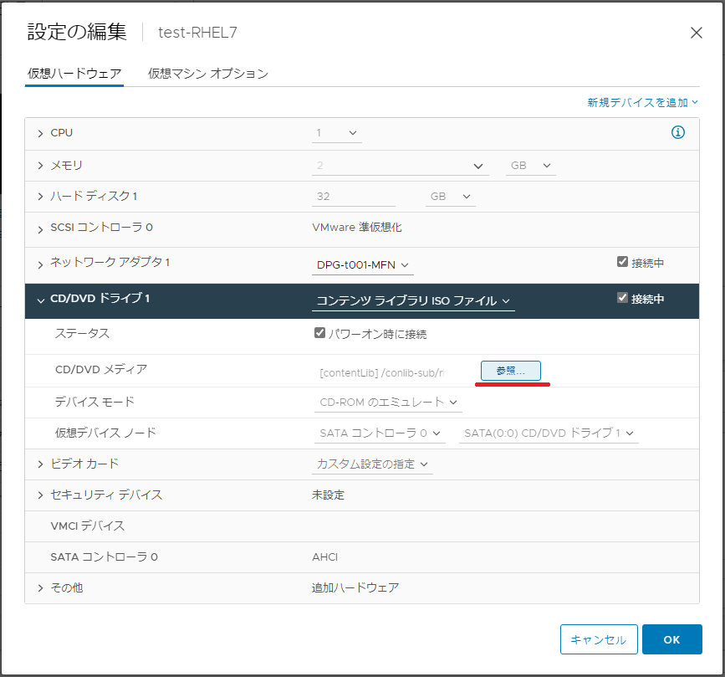Confirm with OK button
This screenshot has width=725, height=677.
click(x=671, y=639)
